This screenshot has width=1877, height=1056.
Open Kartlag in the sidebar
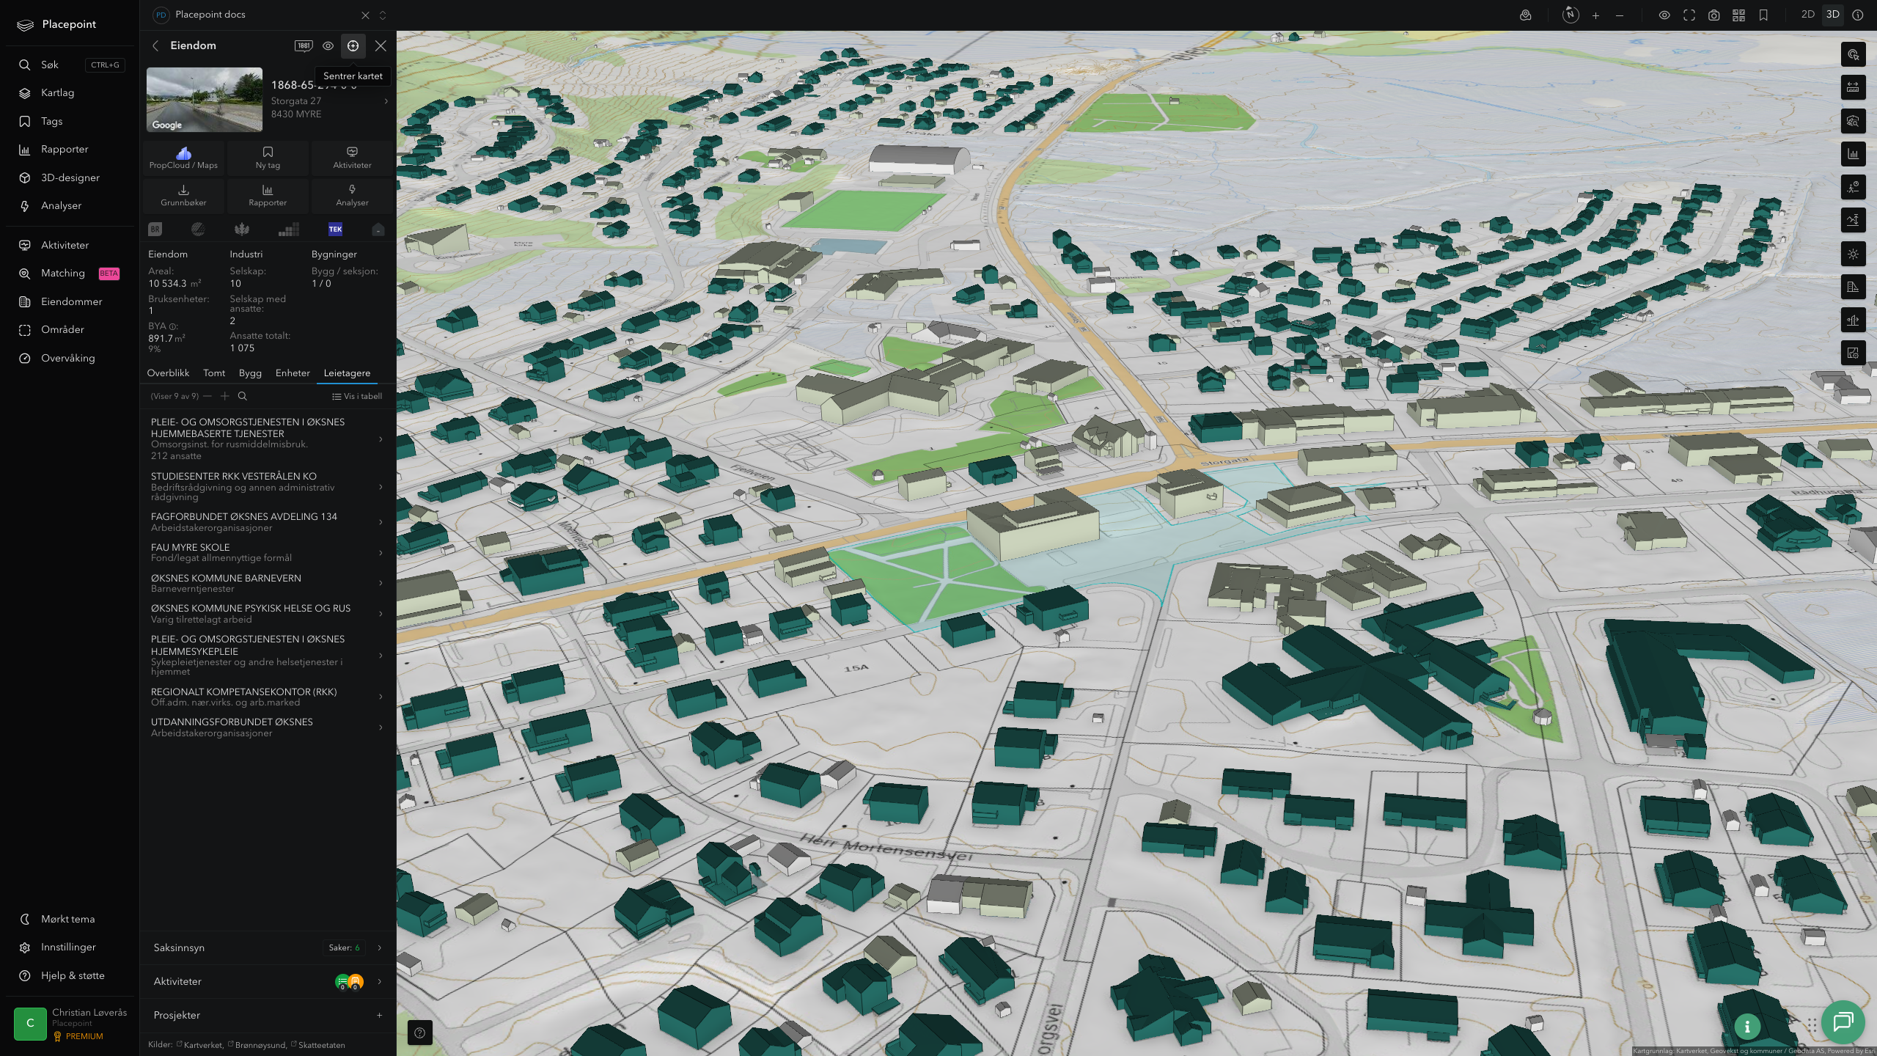[58, 93]
